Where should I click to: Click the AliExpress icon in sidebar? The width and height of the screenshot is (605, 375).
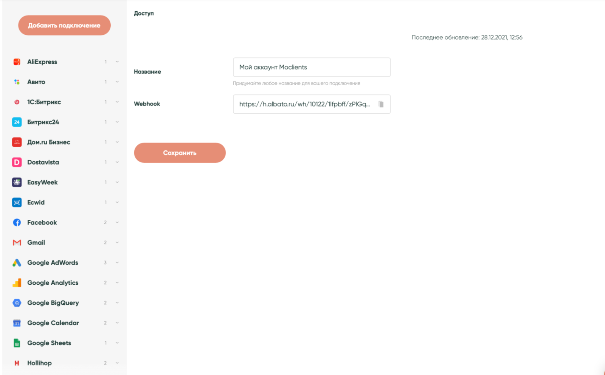point(17,62)
